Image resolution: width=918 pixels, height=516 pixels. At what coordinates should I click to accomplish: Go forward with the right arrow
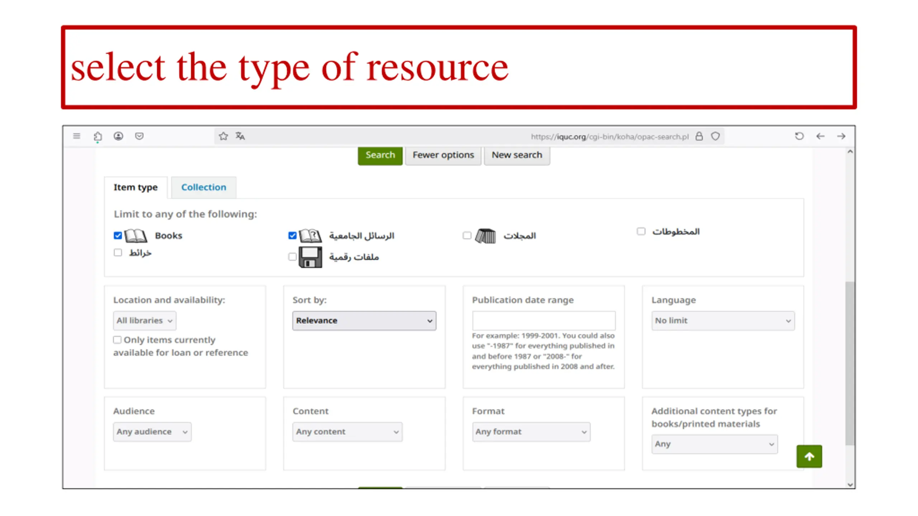coord(841,136)
